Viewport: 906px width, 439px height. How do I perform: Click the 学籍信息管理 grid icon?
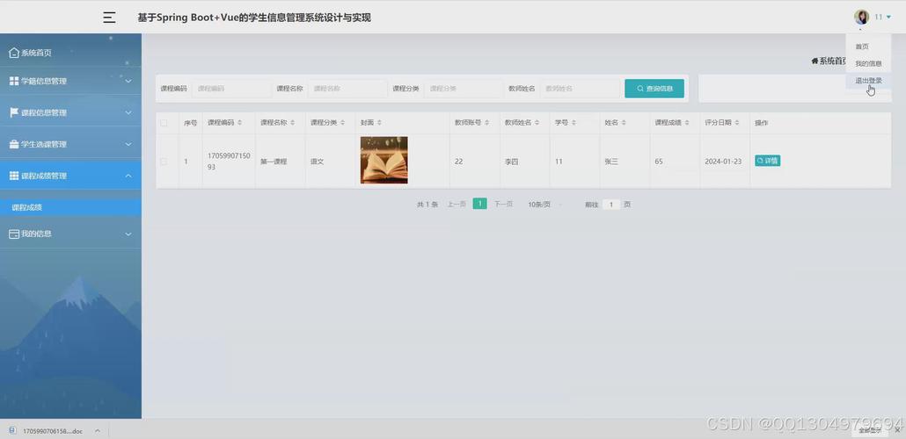[x=14, y=82]
